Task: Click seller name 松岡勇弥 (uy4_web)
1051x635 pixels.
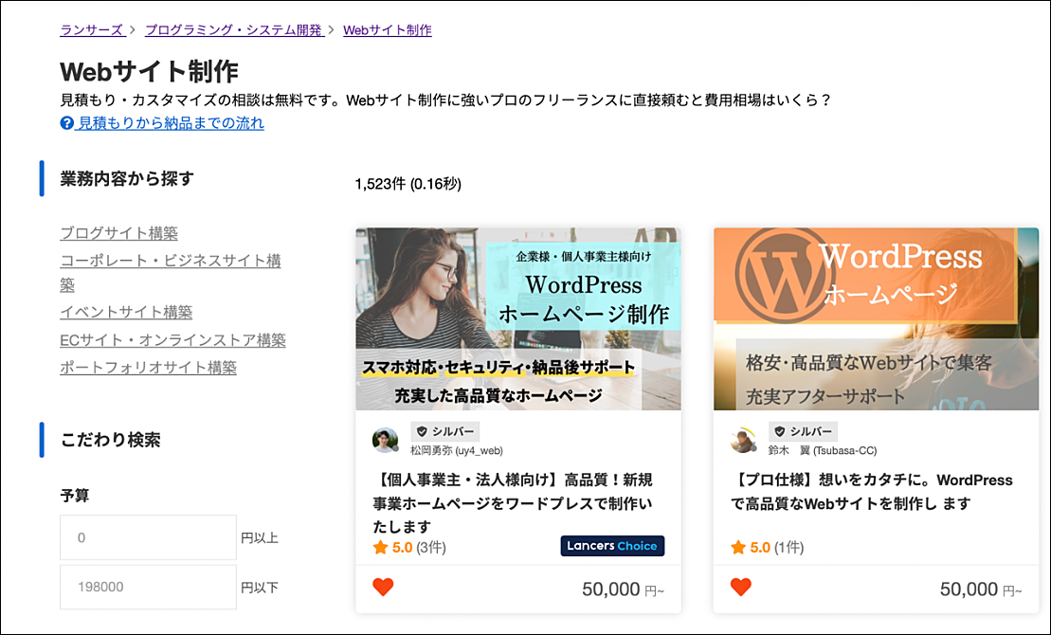Action: (457, 451)
